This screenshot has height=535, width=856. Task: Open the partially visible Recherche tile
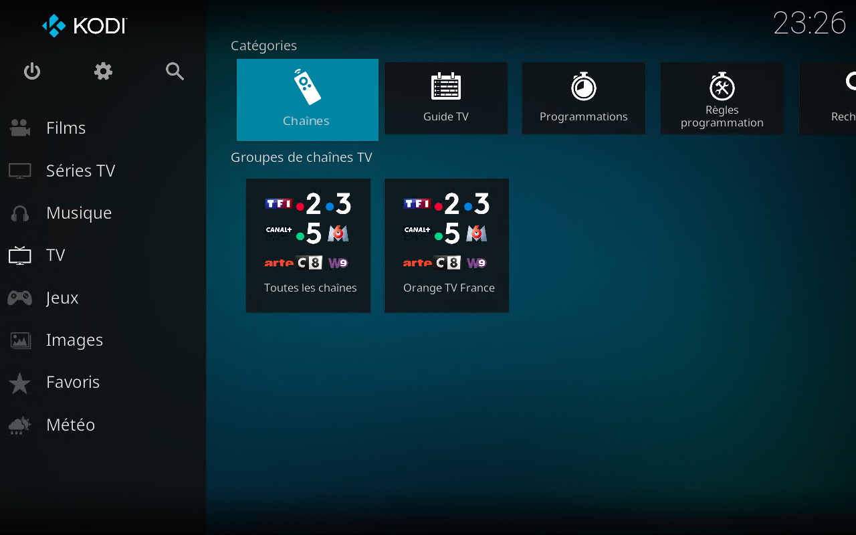pos(828,98)
